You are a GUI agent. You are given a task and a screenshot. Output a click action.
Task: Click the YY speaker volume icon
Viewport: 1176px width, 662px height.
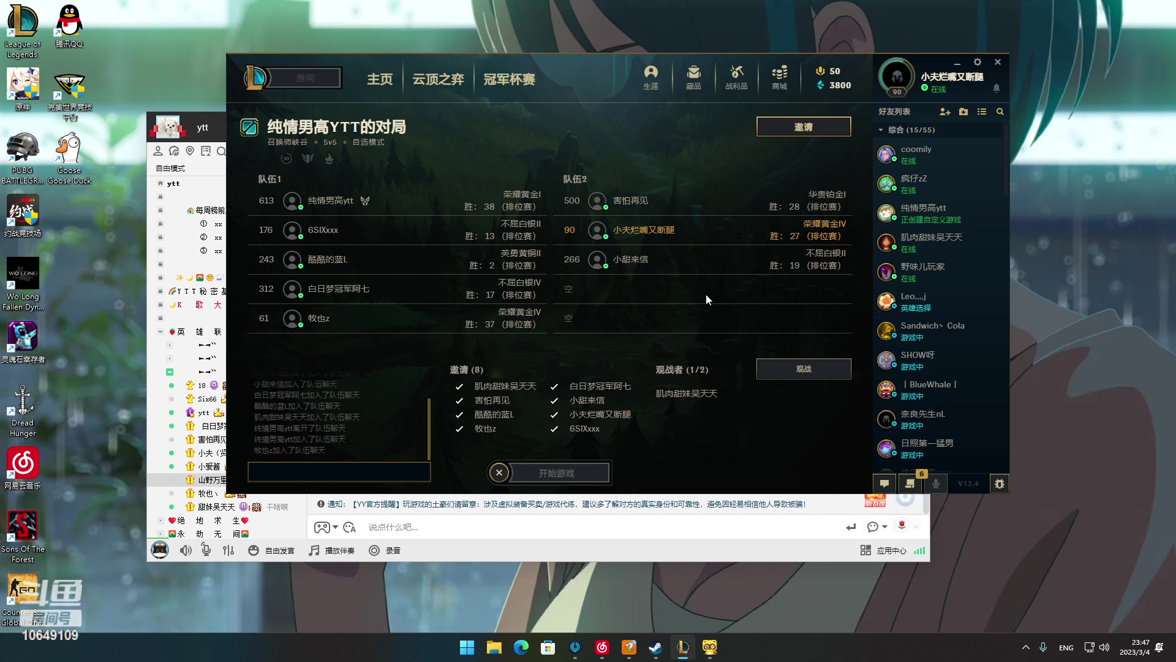(x=186, y=550)
